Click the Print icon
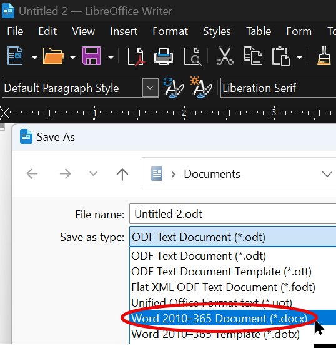Screen dimensions: 336x348 pos(164,56)
